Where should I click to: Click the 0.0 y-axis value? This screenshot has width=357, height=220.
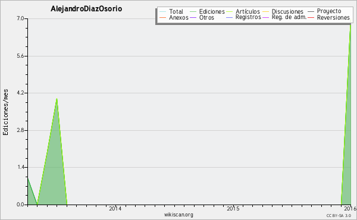20,205
